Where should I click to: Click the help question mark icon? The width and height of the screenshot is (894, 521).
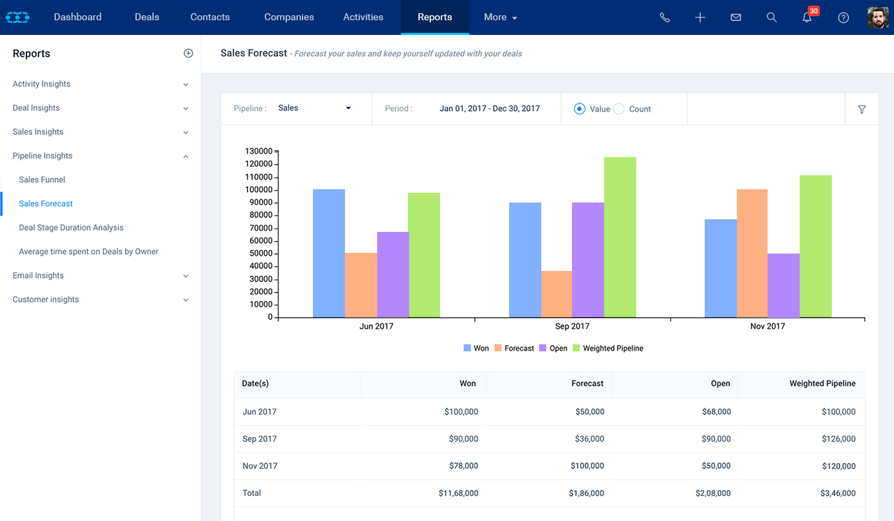[x=843, y=17]
